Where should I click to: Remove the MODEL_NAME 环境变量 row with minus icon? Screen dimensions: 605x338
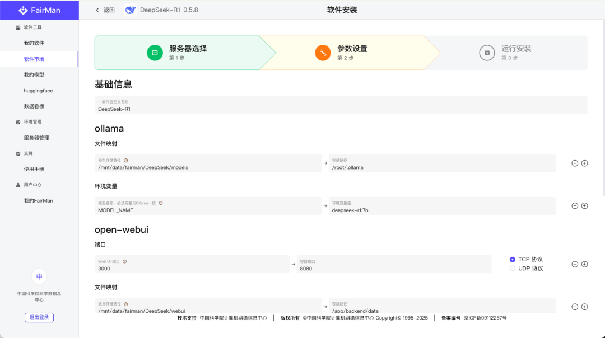click(575, 206)
